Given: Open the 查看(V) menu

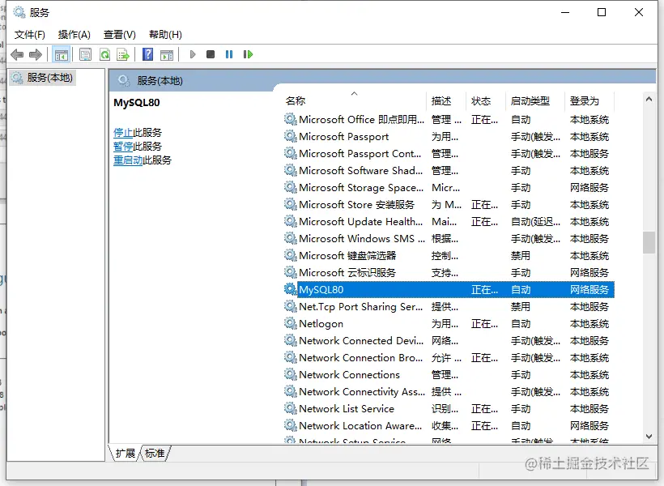Looking at the screenshot, I should (119, 35).
